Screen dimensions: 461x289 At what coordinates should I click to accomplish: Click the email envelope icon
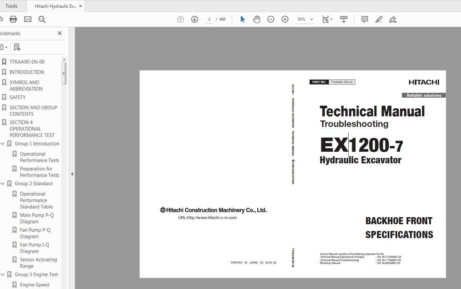(x=28, y=19)
